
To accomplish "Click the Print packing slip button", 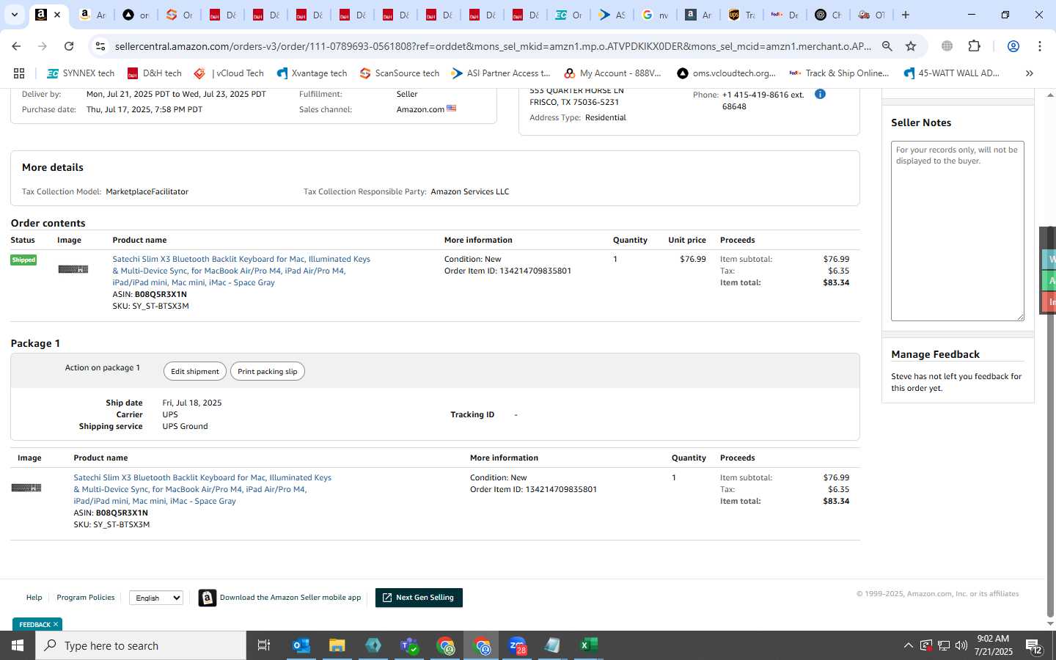I will pyautogui.click(x=268, y=371).
